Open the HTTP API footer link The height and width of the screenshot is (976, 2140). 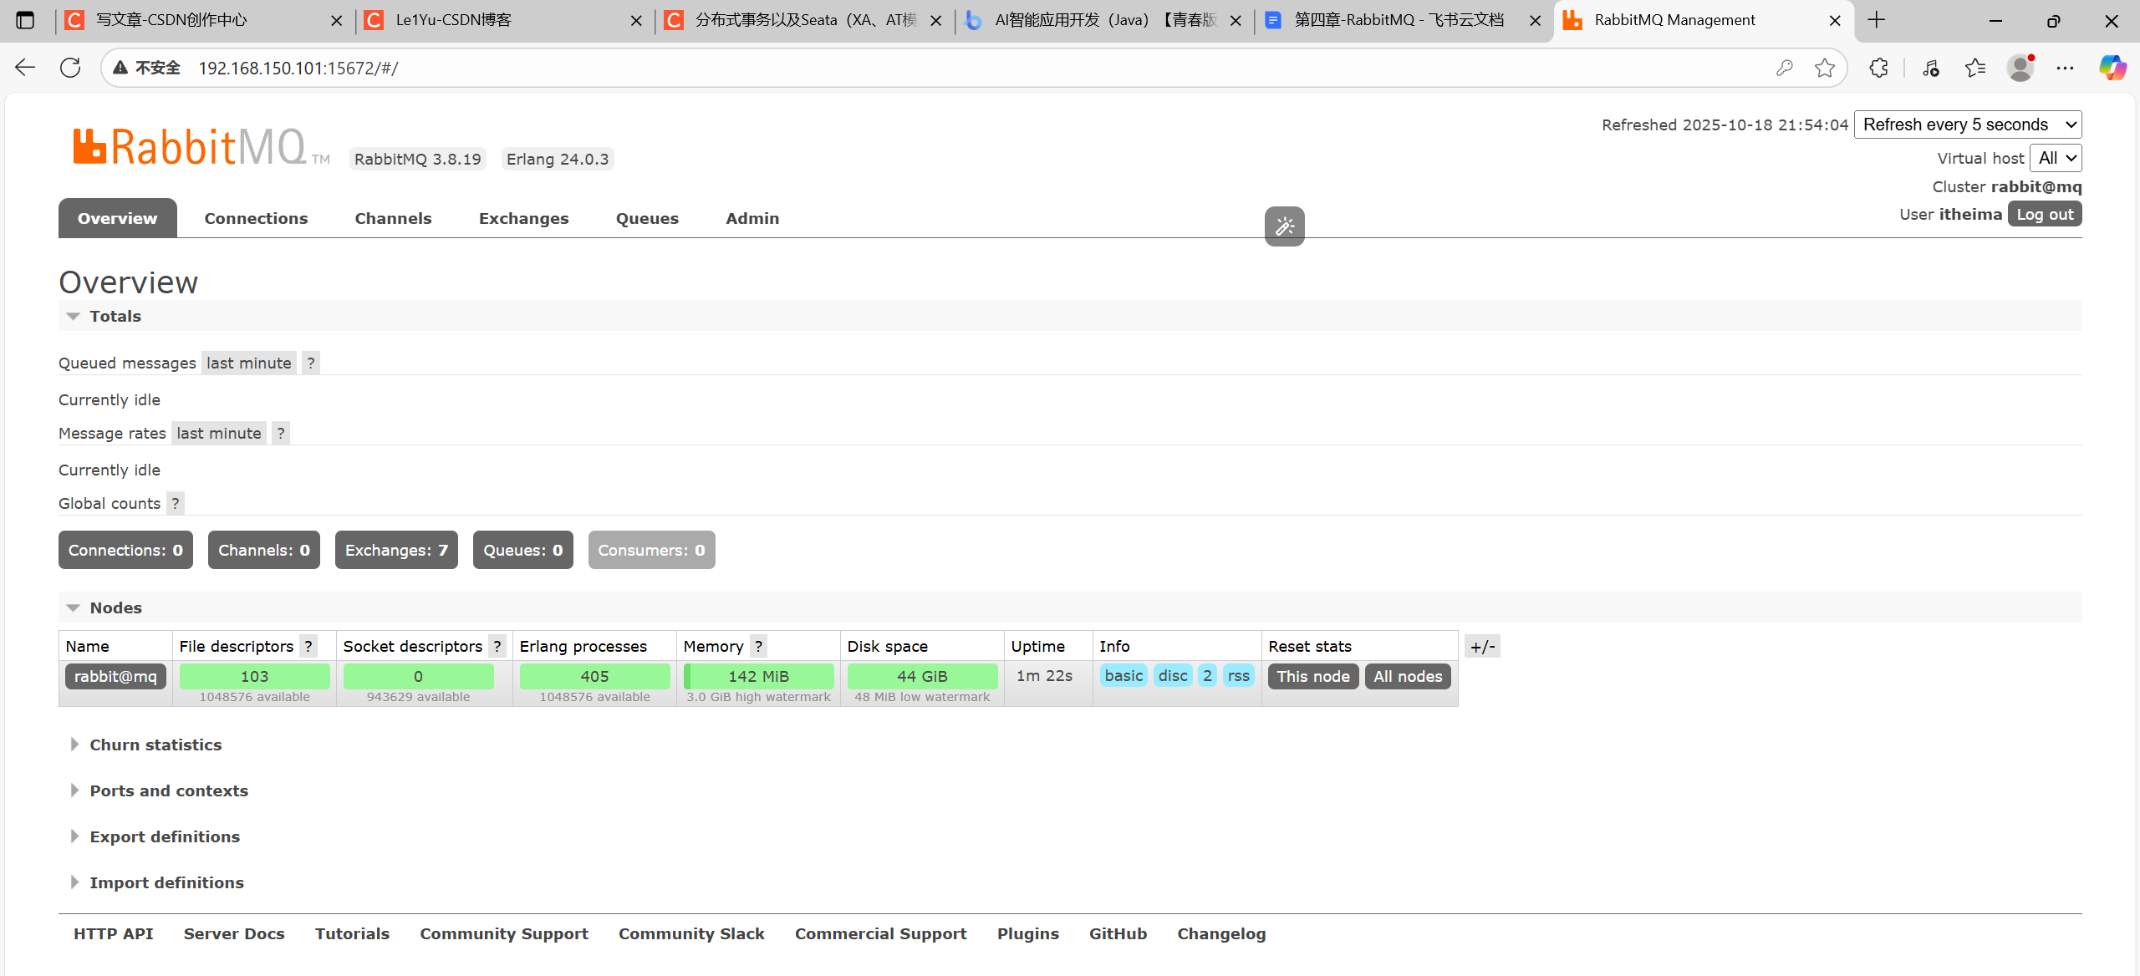tap(113, 933)
